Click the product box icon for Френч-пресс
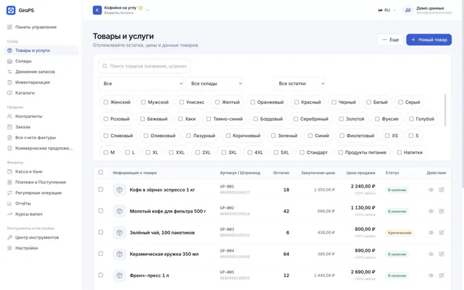The height and width of the screenshot is (290, 464). tap(120, 276)
